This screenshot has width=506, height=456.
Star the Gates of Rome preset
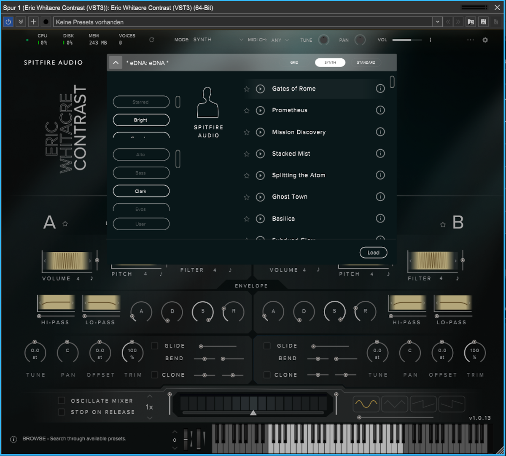247,89
